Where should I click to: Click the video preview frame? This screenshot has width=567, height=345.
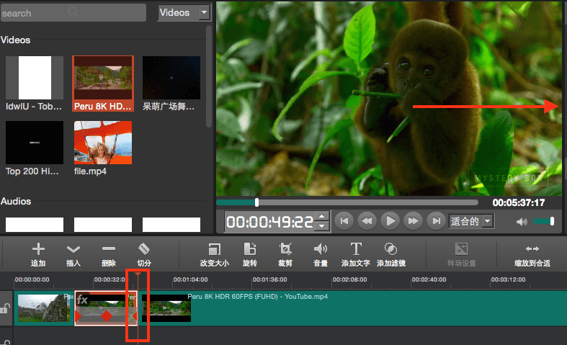click(x=390, y=99)
